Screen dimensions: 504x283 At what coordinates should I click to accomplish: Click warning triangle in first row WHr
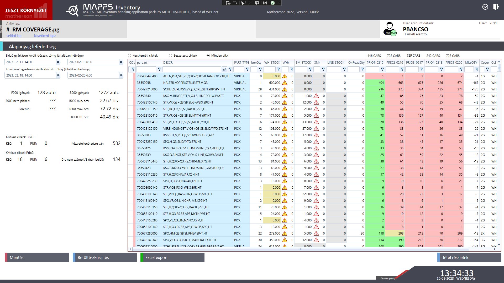pos(285,76)
